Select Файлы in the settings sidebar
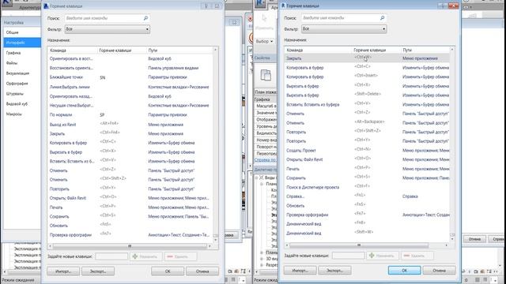 coord(22,63)
